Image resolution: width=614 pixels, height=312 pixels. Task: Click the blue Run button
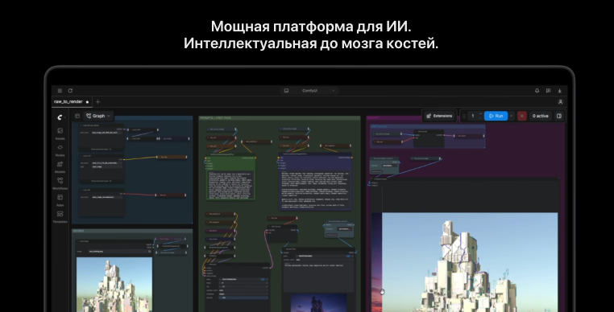(x=496, y=116)
